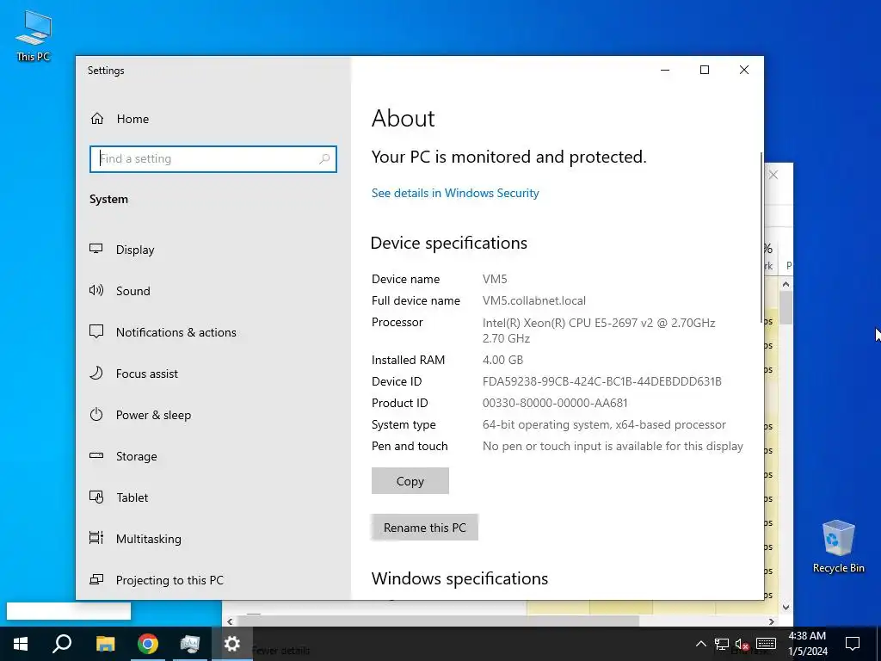Click the Focus assist moon icon

pos(96,374)
